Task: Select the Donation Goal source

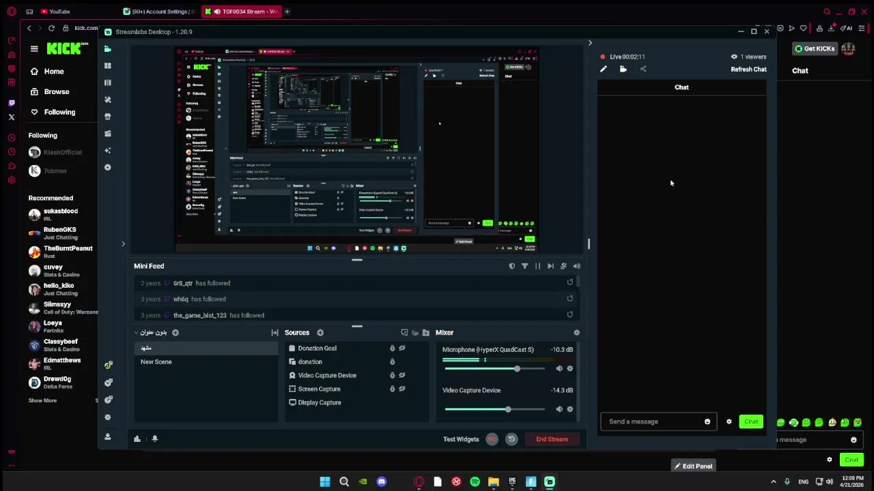Action: [317, 348]
